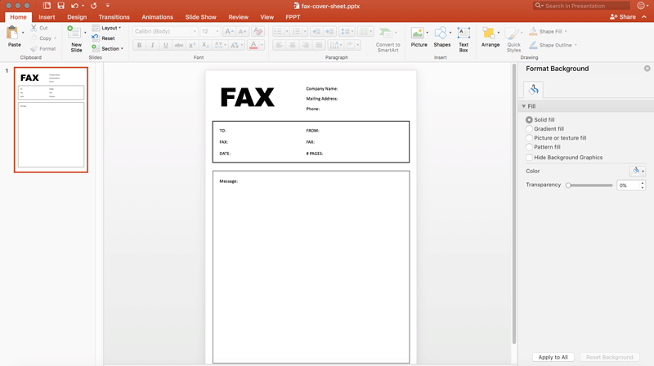Screen dimensions: 654x366
Task: Open the Layout dropdown
Action: [x=110, y=28]
